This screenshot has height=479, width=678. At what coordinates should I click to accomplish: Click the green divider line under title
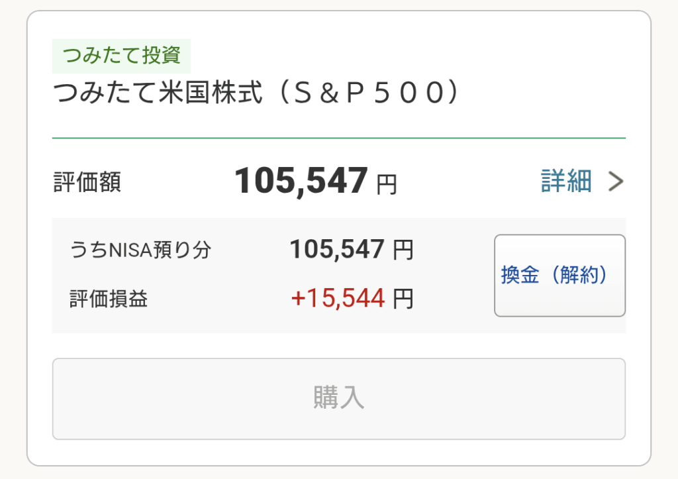(x=338, y=138)
